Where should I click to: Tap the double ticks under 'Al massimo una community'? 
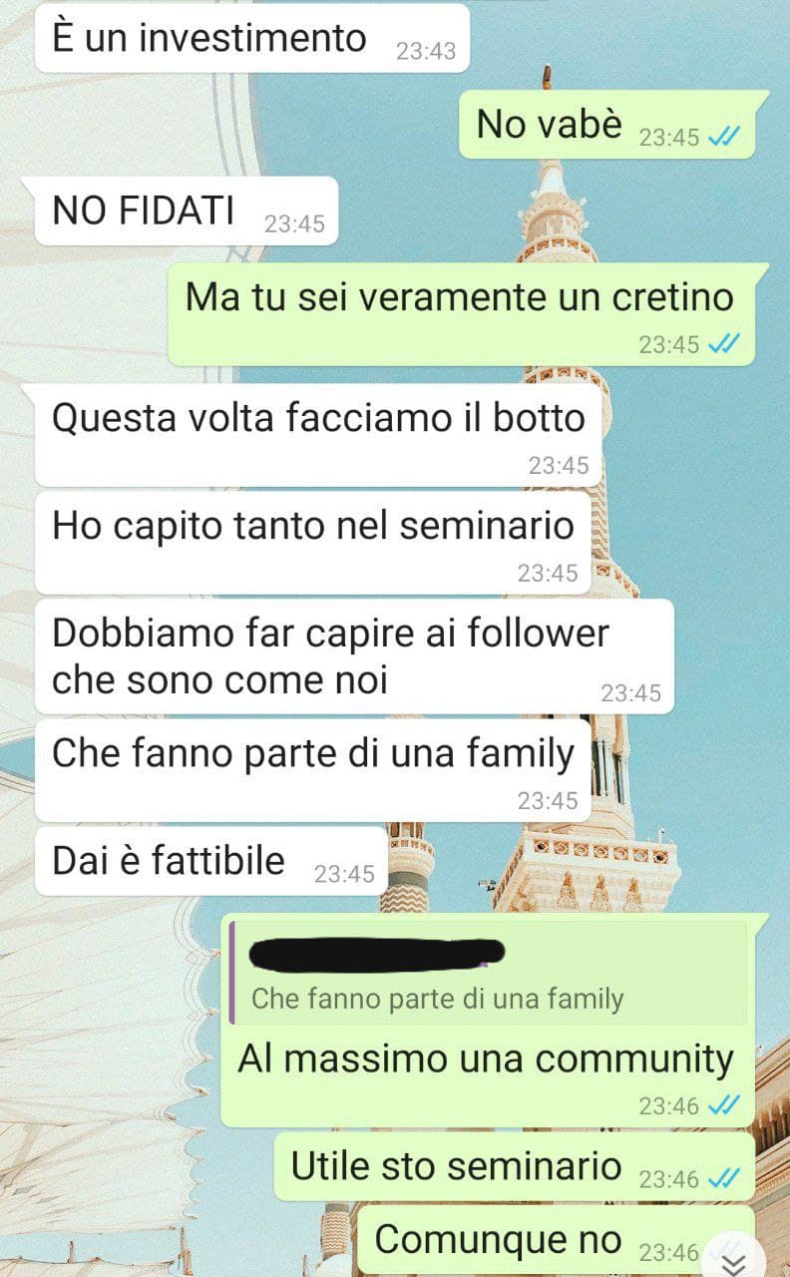[x=723, y=1105]
